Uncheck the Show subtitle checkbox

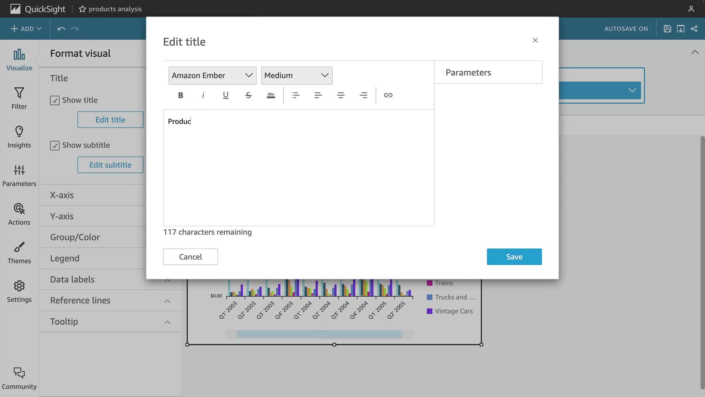(x=55, y=146)
